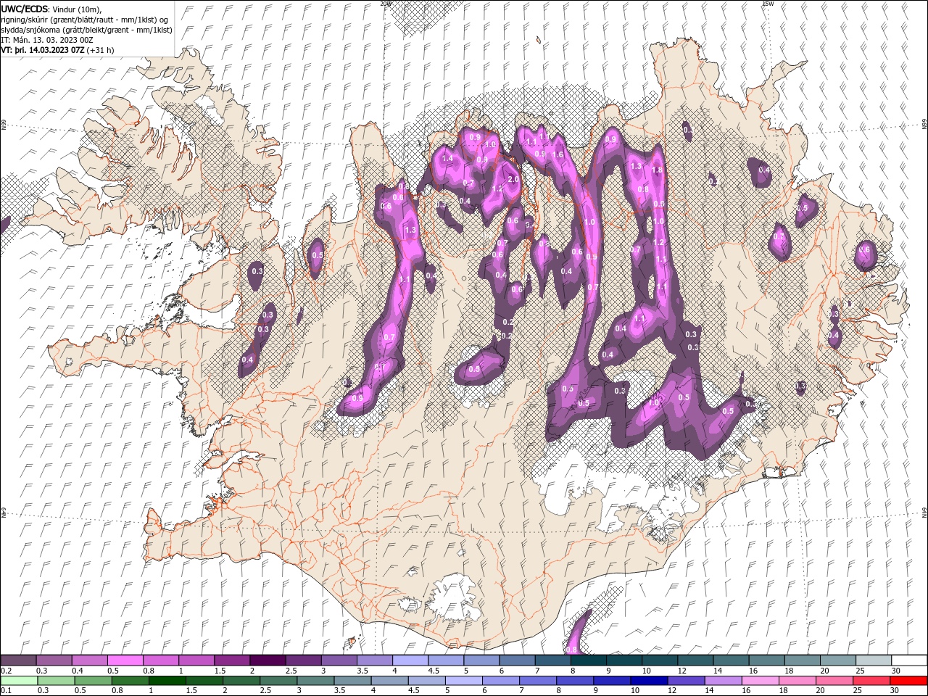The image size is (928, 696).
Task: Pick the pale grey 25 mm snow swatch
Action: pos(874,660)
